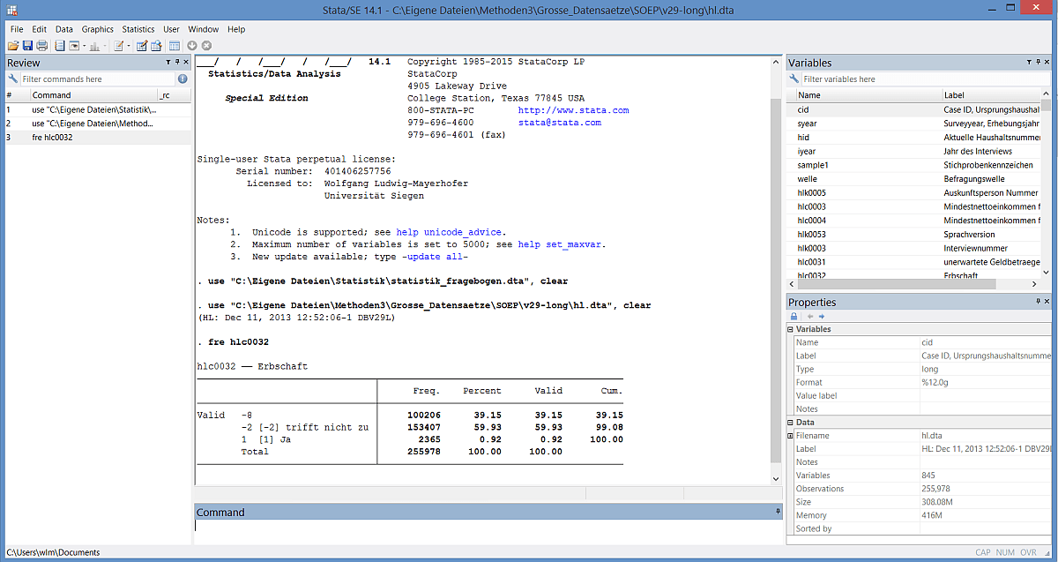
Task: Pin the Command panel
Action: tap(778, 512)
